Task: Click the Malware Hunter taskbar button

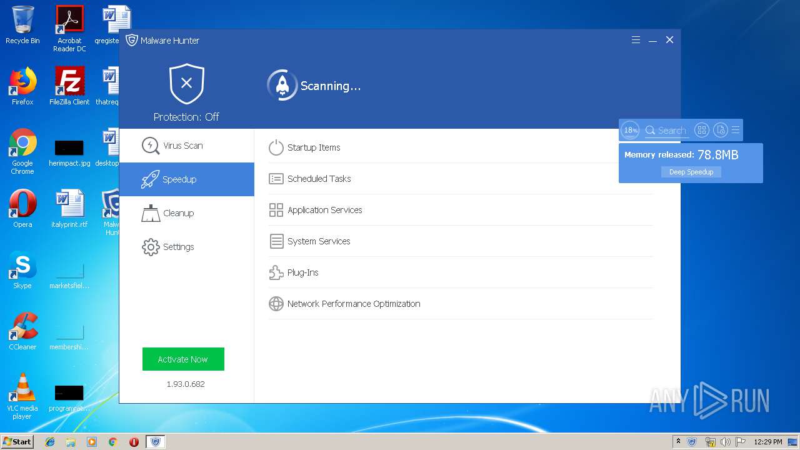Action: (x=155, y=442)
